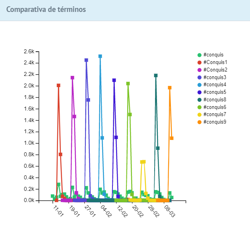Click the 19-01 x-axis date label
The height and width of the screenshot is (233, 250).
point(74,211)
